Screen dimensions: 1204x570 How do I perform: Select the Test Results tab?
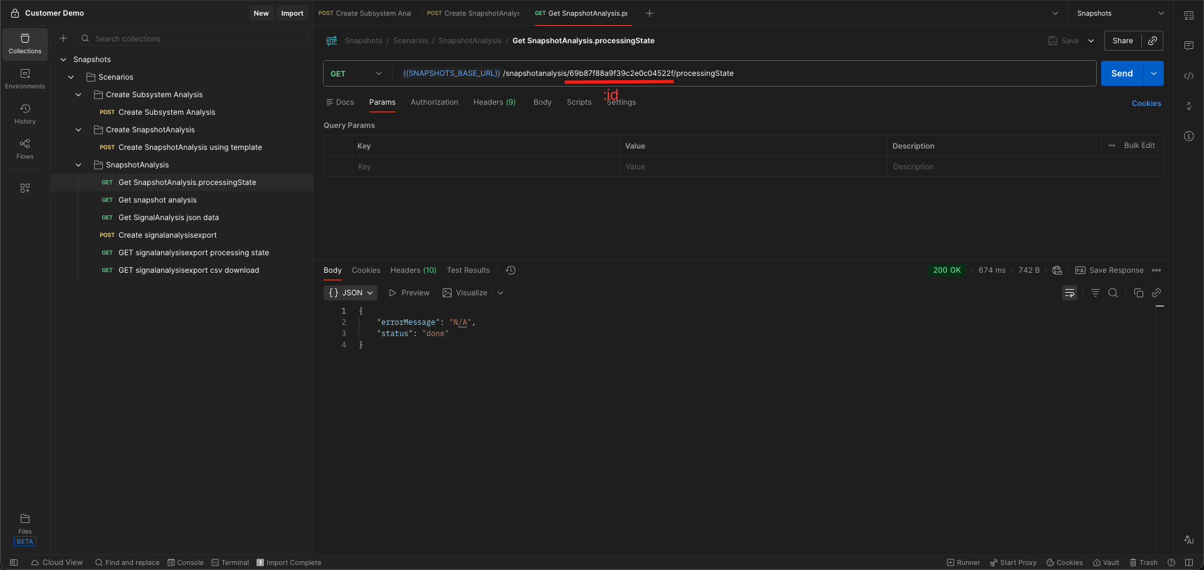click(468, 270)
